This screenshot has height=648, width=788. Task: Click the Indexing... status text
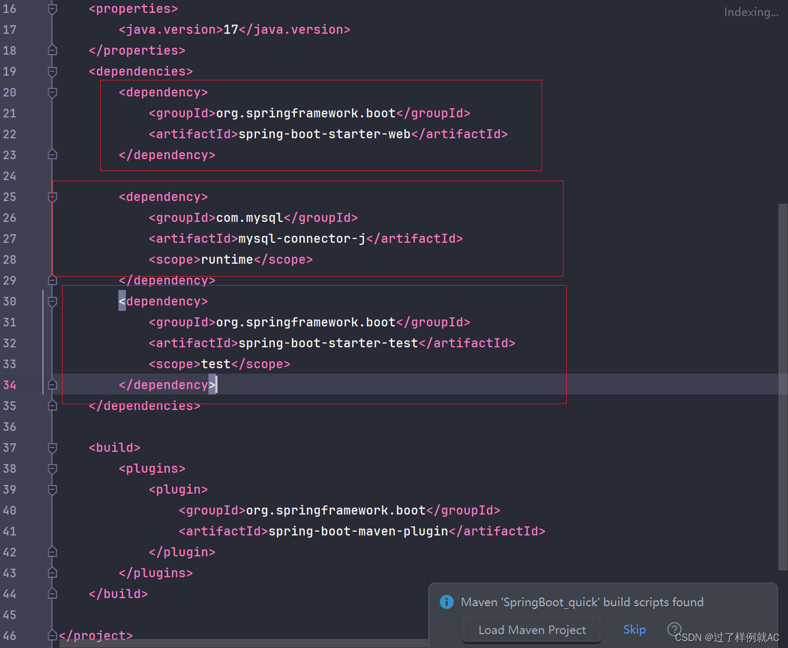751,12
